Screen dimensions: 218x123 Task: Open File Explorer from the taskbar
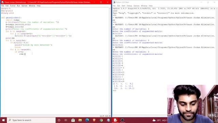click(80, 120)
